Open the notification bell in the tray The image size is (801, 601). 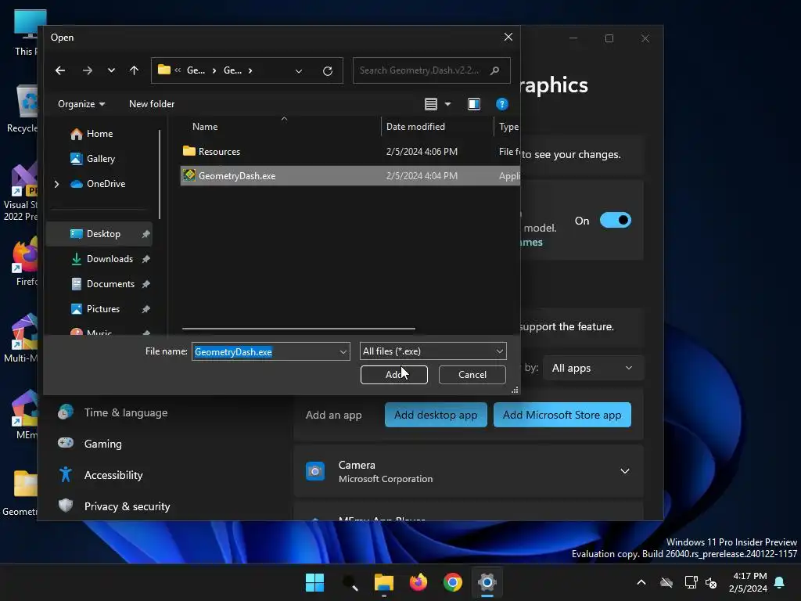(780, 582)
